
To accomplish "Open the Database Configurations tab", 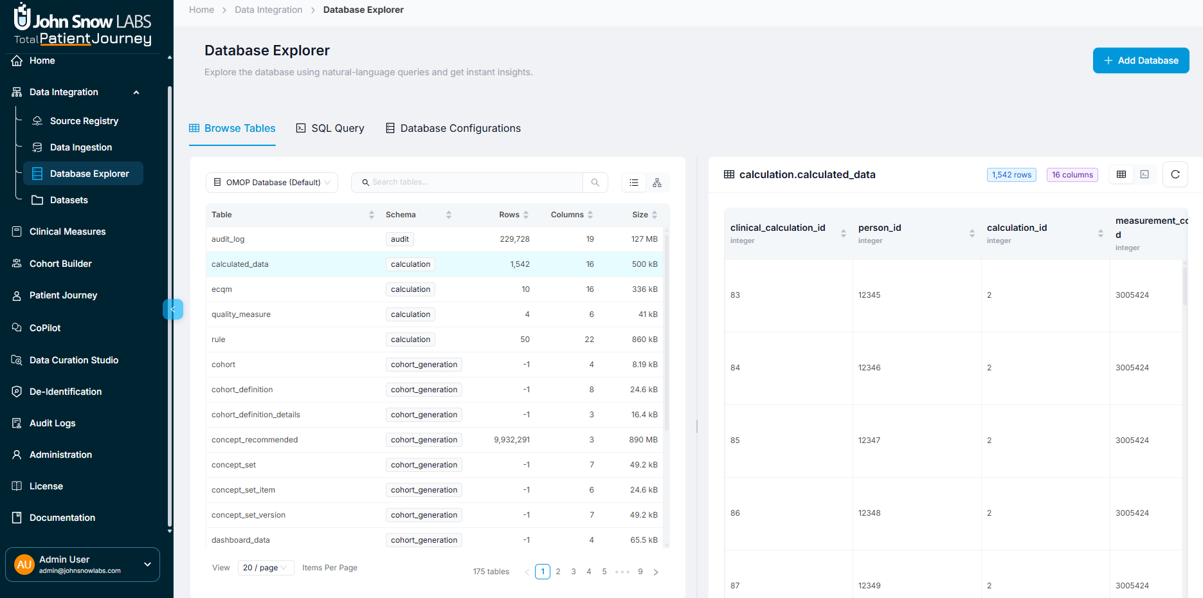I will coord(453,128).
